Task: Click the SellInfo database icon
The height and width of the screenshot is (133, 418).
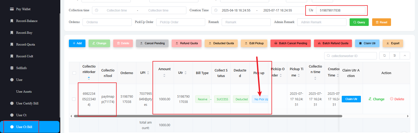Action: (12, 68)
